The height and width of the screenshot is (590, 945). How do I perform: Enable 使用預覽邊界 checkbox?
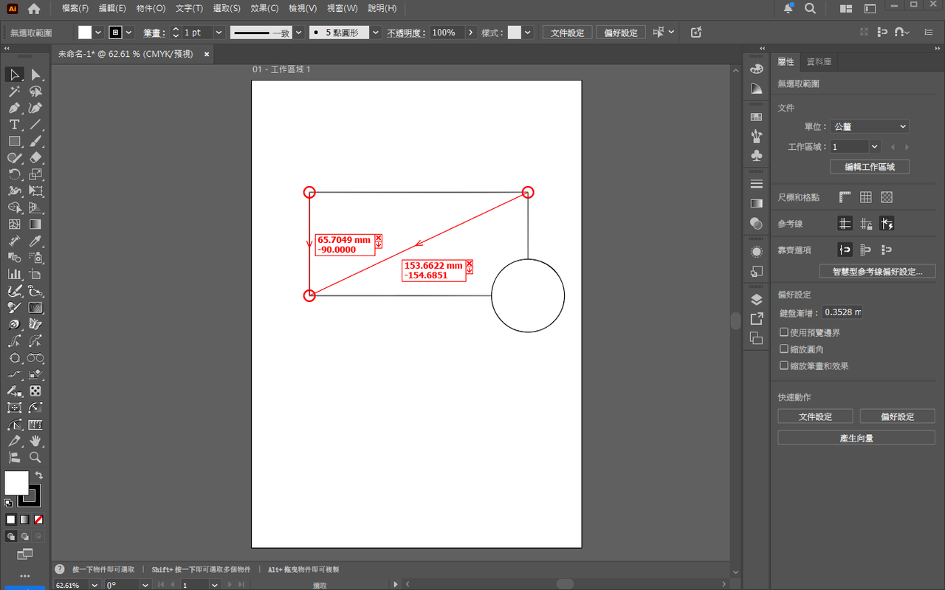click(784, 333)
